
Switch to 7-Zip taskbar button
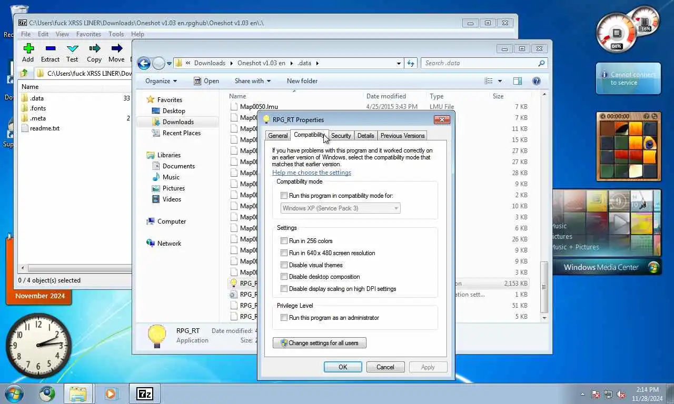point(144,393)
